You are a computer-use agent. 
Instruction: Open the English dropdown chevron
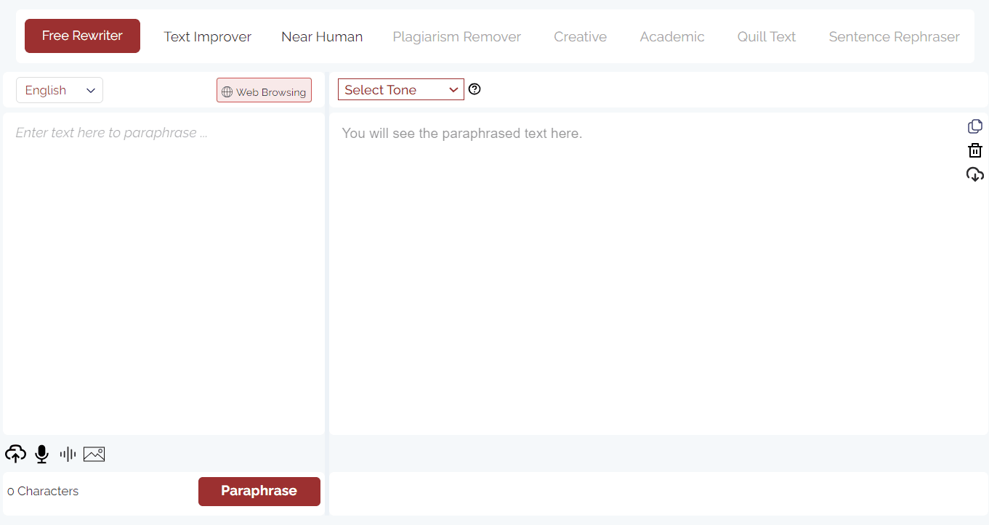(x=90, y=90)
